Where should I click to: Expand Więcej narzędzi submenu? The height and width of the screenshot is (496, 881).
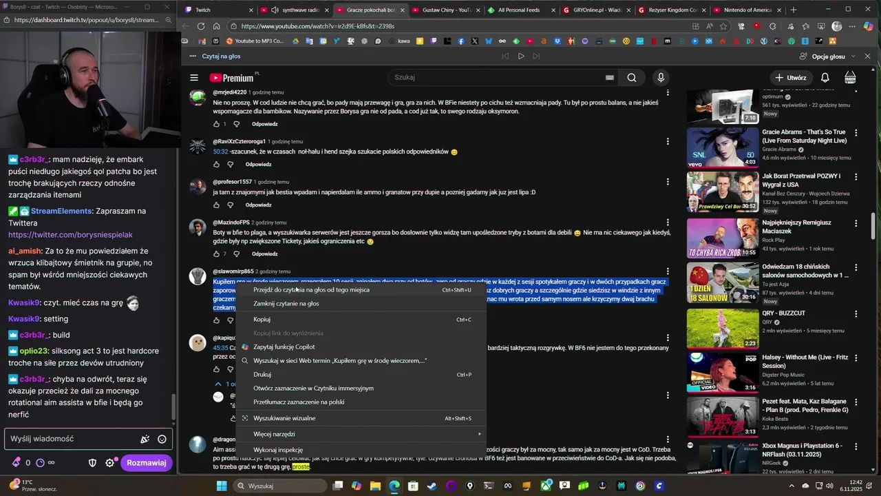click(x=361, y=434)
